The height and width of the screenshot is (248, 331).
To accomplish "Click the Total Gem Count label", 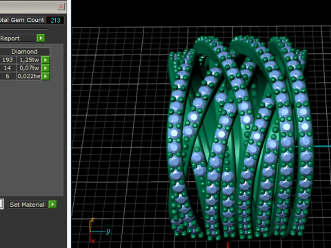I will (22, 20).
